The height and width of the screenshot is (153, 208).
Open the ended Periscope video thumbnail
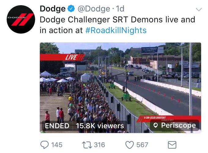pos(121,88)
